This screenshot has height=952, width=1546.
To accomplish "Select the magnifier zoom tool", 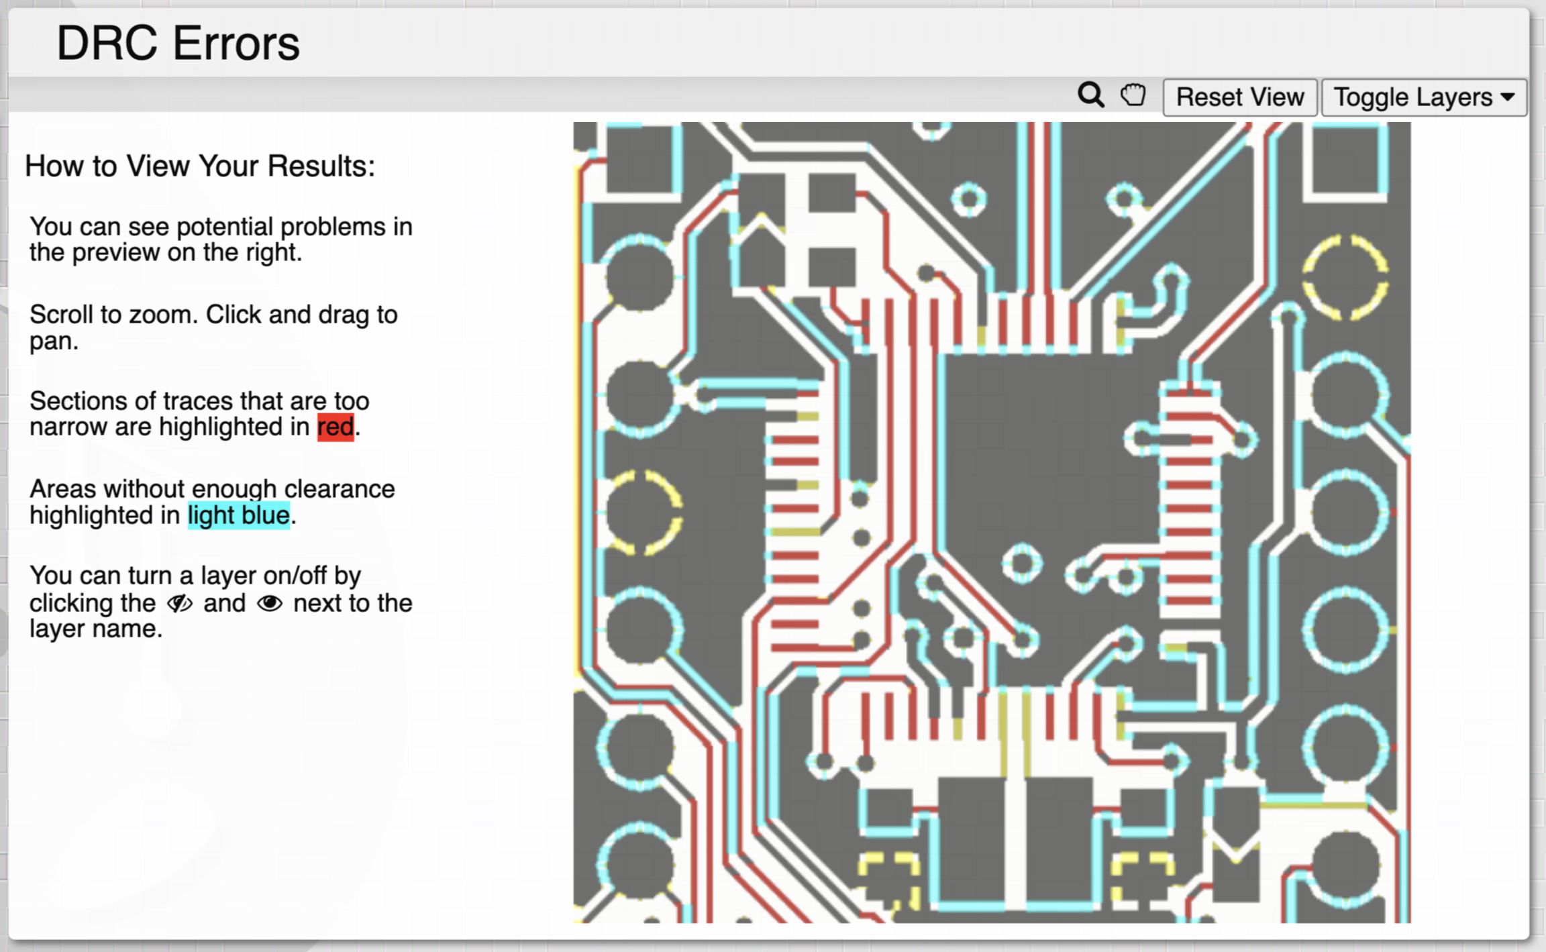I will click(x=1090, y=95).
